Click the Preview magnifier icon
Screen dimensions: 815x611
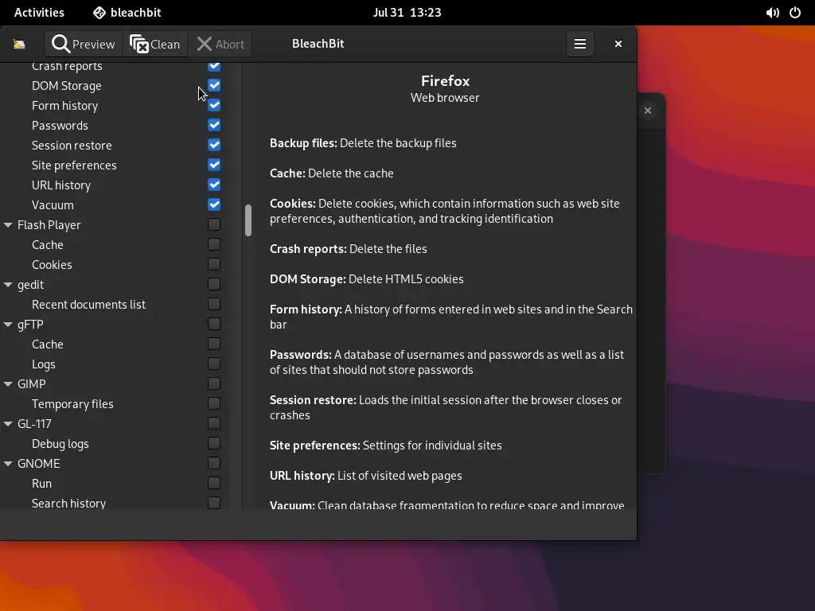click(60, 45)
